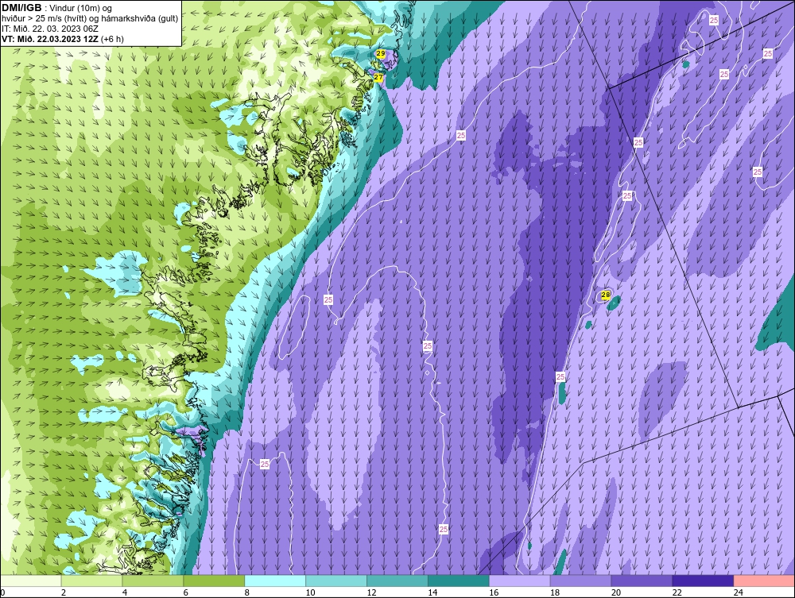Pick the 14–16 m/s dark teal legend color
The image size is (795, 598).
(x=459, y=581)
